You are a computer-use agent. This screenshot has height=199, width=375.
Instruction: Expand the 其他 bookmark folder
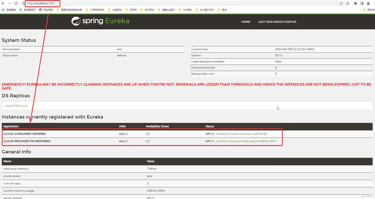point(222,10)
